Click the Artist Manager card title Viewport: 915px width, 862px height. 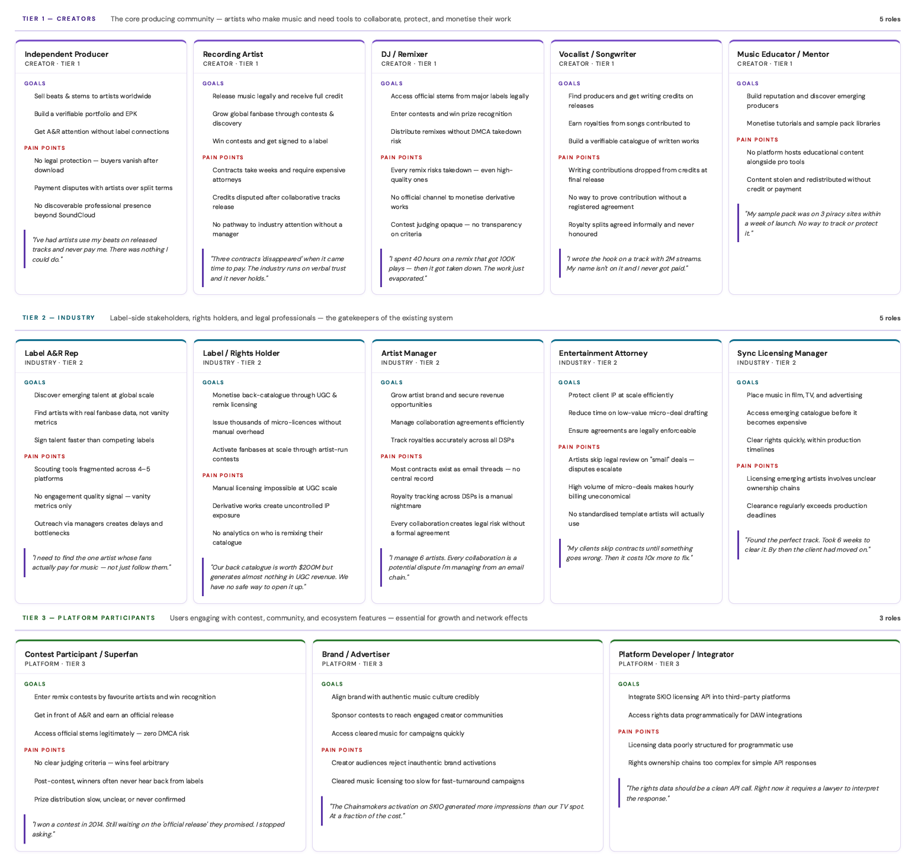click(x=409, y=353)
